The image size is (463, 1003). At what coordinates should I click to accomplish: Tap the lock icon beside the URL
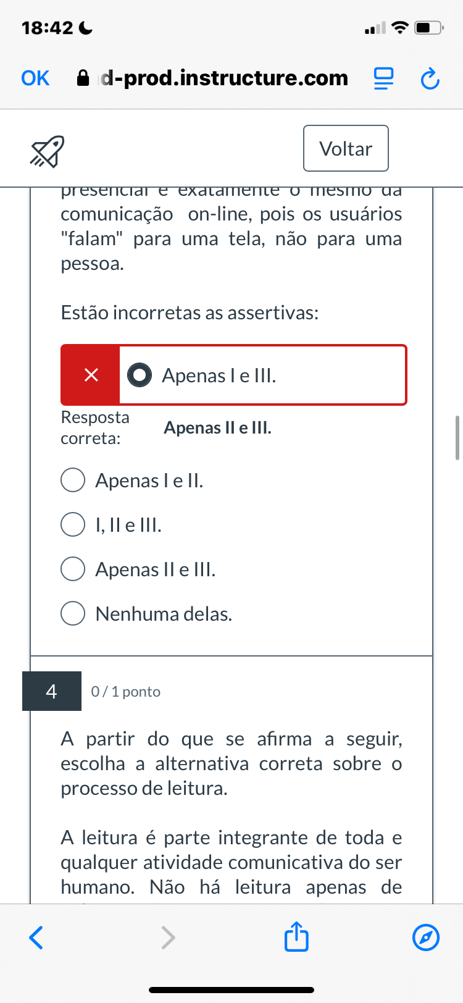point(83,78)
